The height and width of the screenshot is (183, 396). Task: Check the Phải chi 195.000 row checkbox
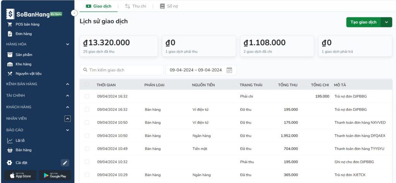click(x=87, y=96)
